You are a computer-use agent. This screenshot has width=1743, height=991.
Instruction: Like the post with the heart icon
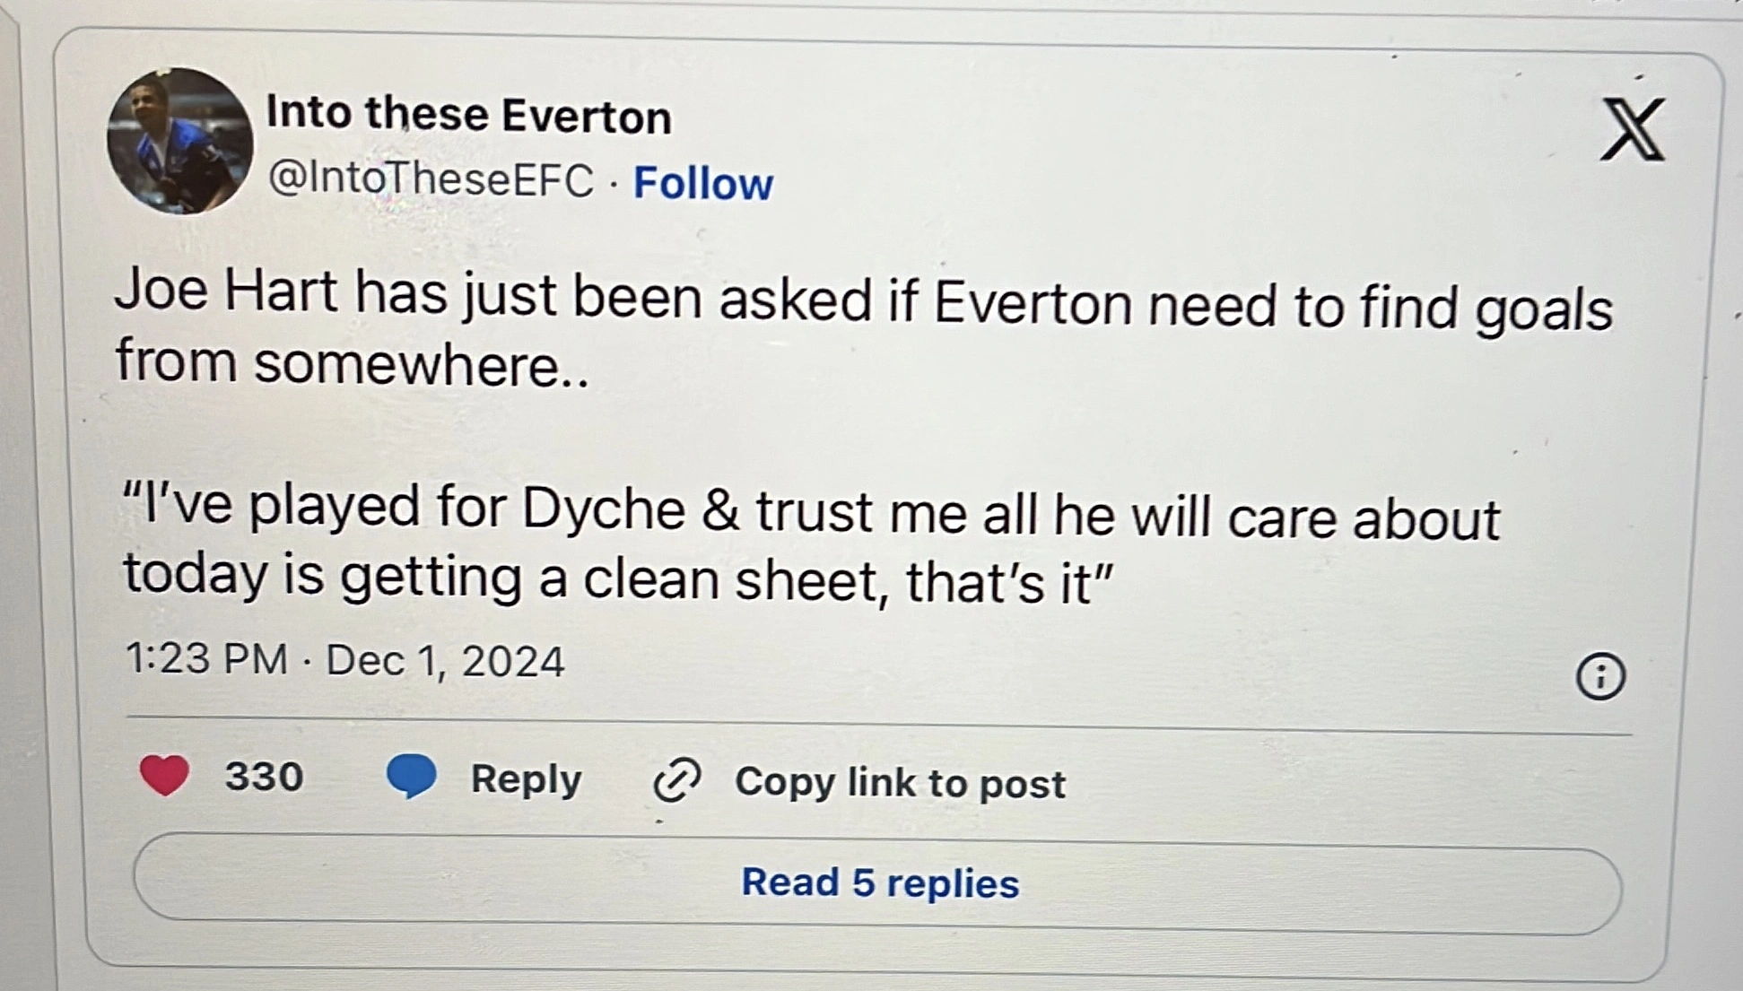(164, 775)
